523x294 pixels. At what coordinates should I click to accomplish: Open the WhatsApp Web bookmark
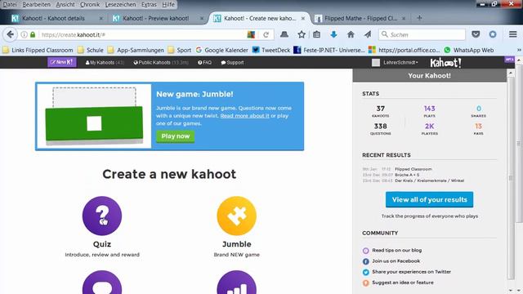[x=468, y=50]
